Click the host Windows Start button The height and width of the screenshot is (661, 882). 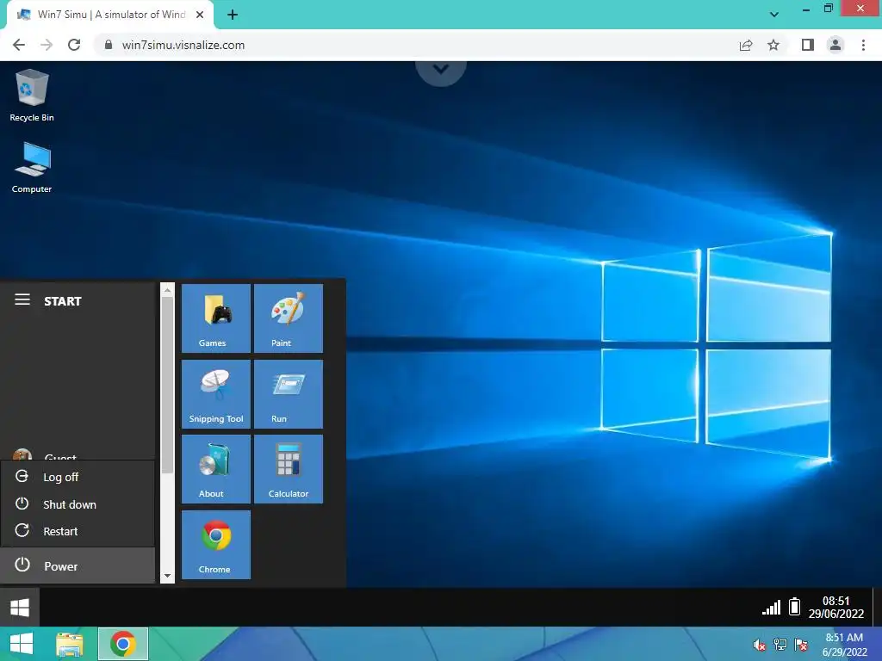22,644
